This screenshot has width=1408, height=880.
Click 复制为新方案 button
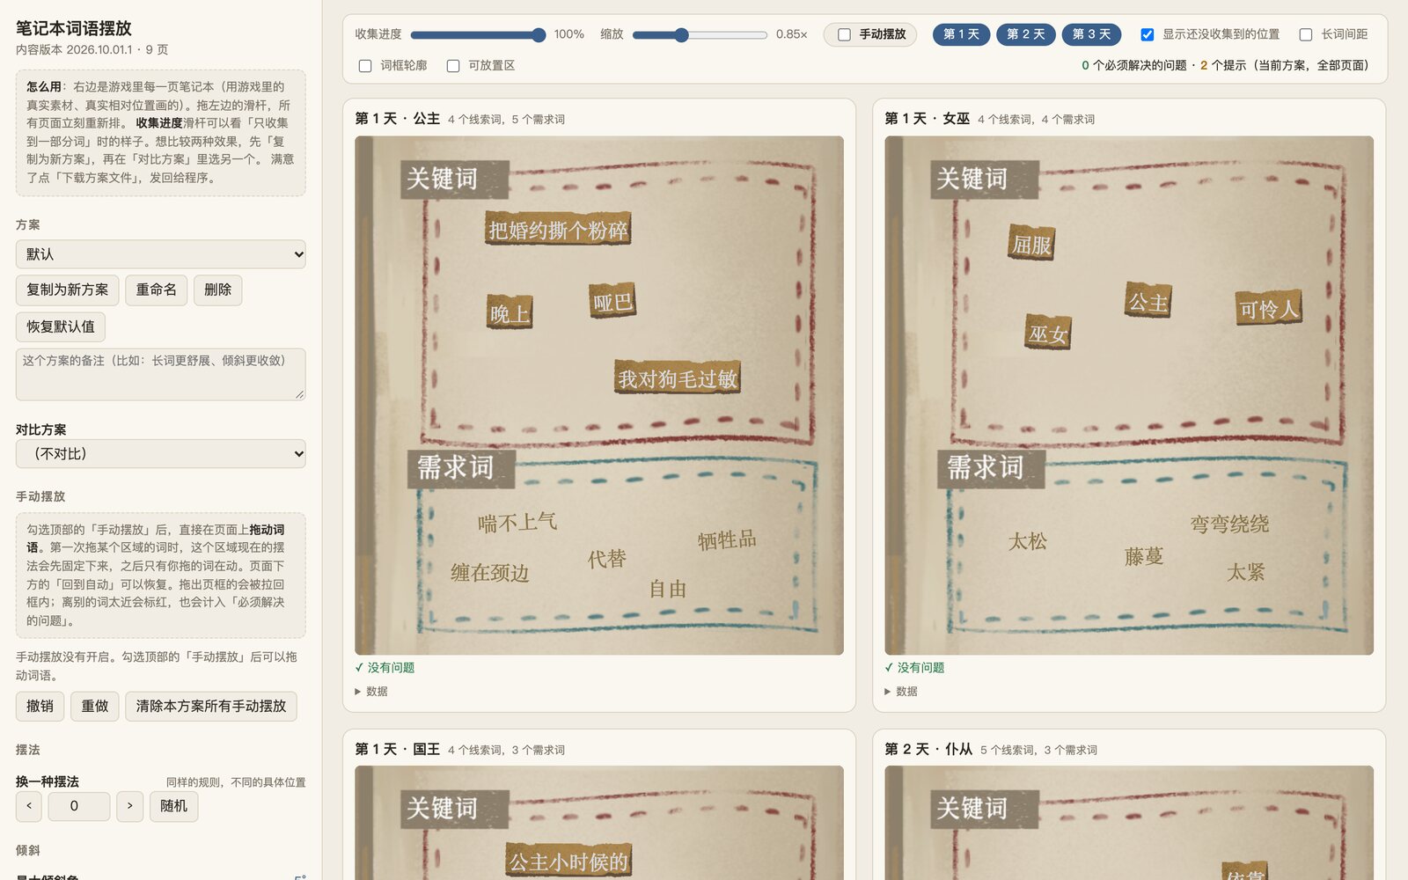(67, 290)
